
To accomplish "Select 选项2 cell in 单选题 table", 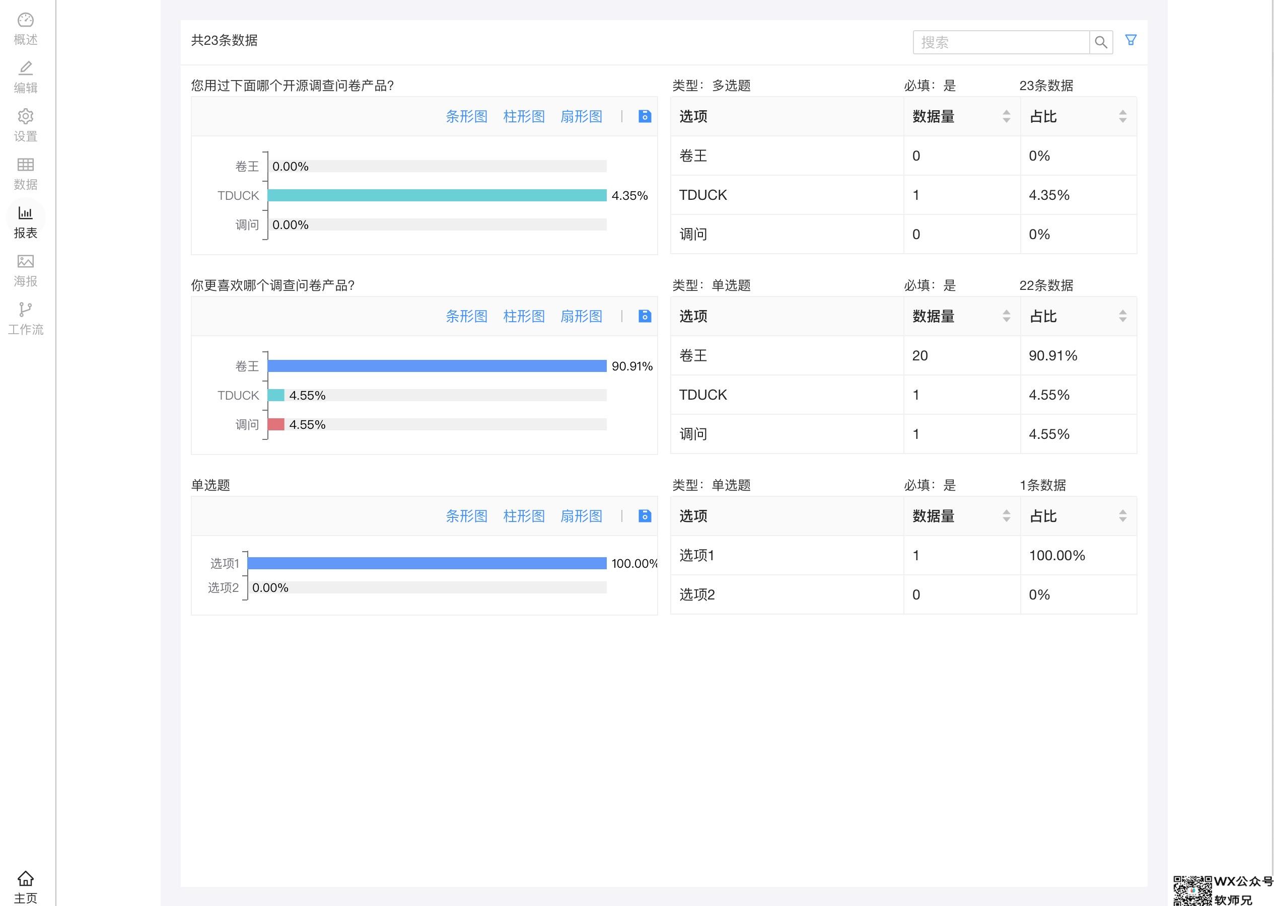I will tap(787, 594).
